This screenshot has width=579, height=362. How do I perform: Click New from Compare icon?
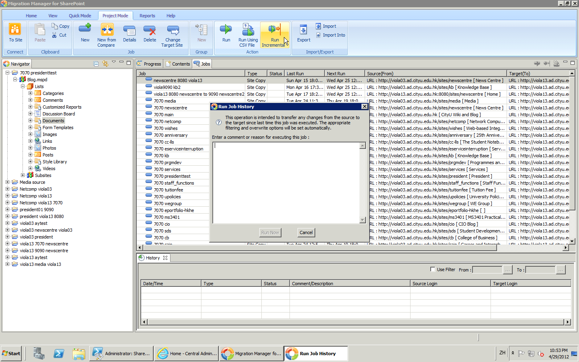pos(107,29)
